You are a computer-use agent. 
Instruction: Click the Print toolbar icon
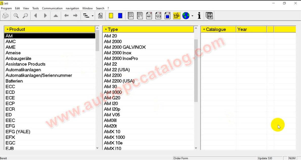[5, 16]
